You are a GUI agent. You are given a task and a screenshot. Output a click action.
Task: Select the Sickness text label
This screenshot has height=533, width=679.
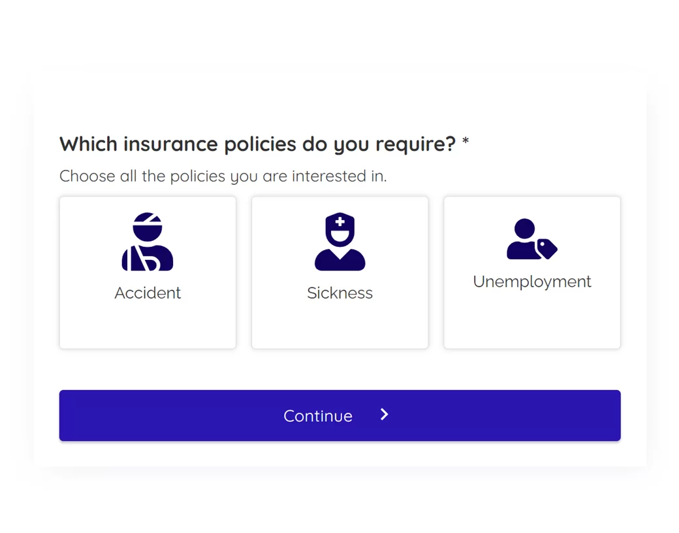[339, 293]
